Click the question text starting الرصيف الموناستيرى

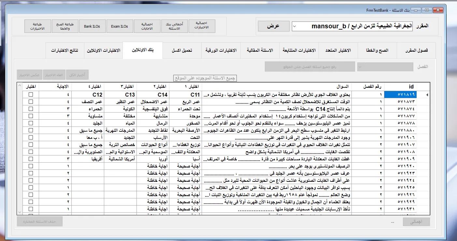click(x=277, y=166)
